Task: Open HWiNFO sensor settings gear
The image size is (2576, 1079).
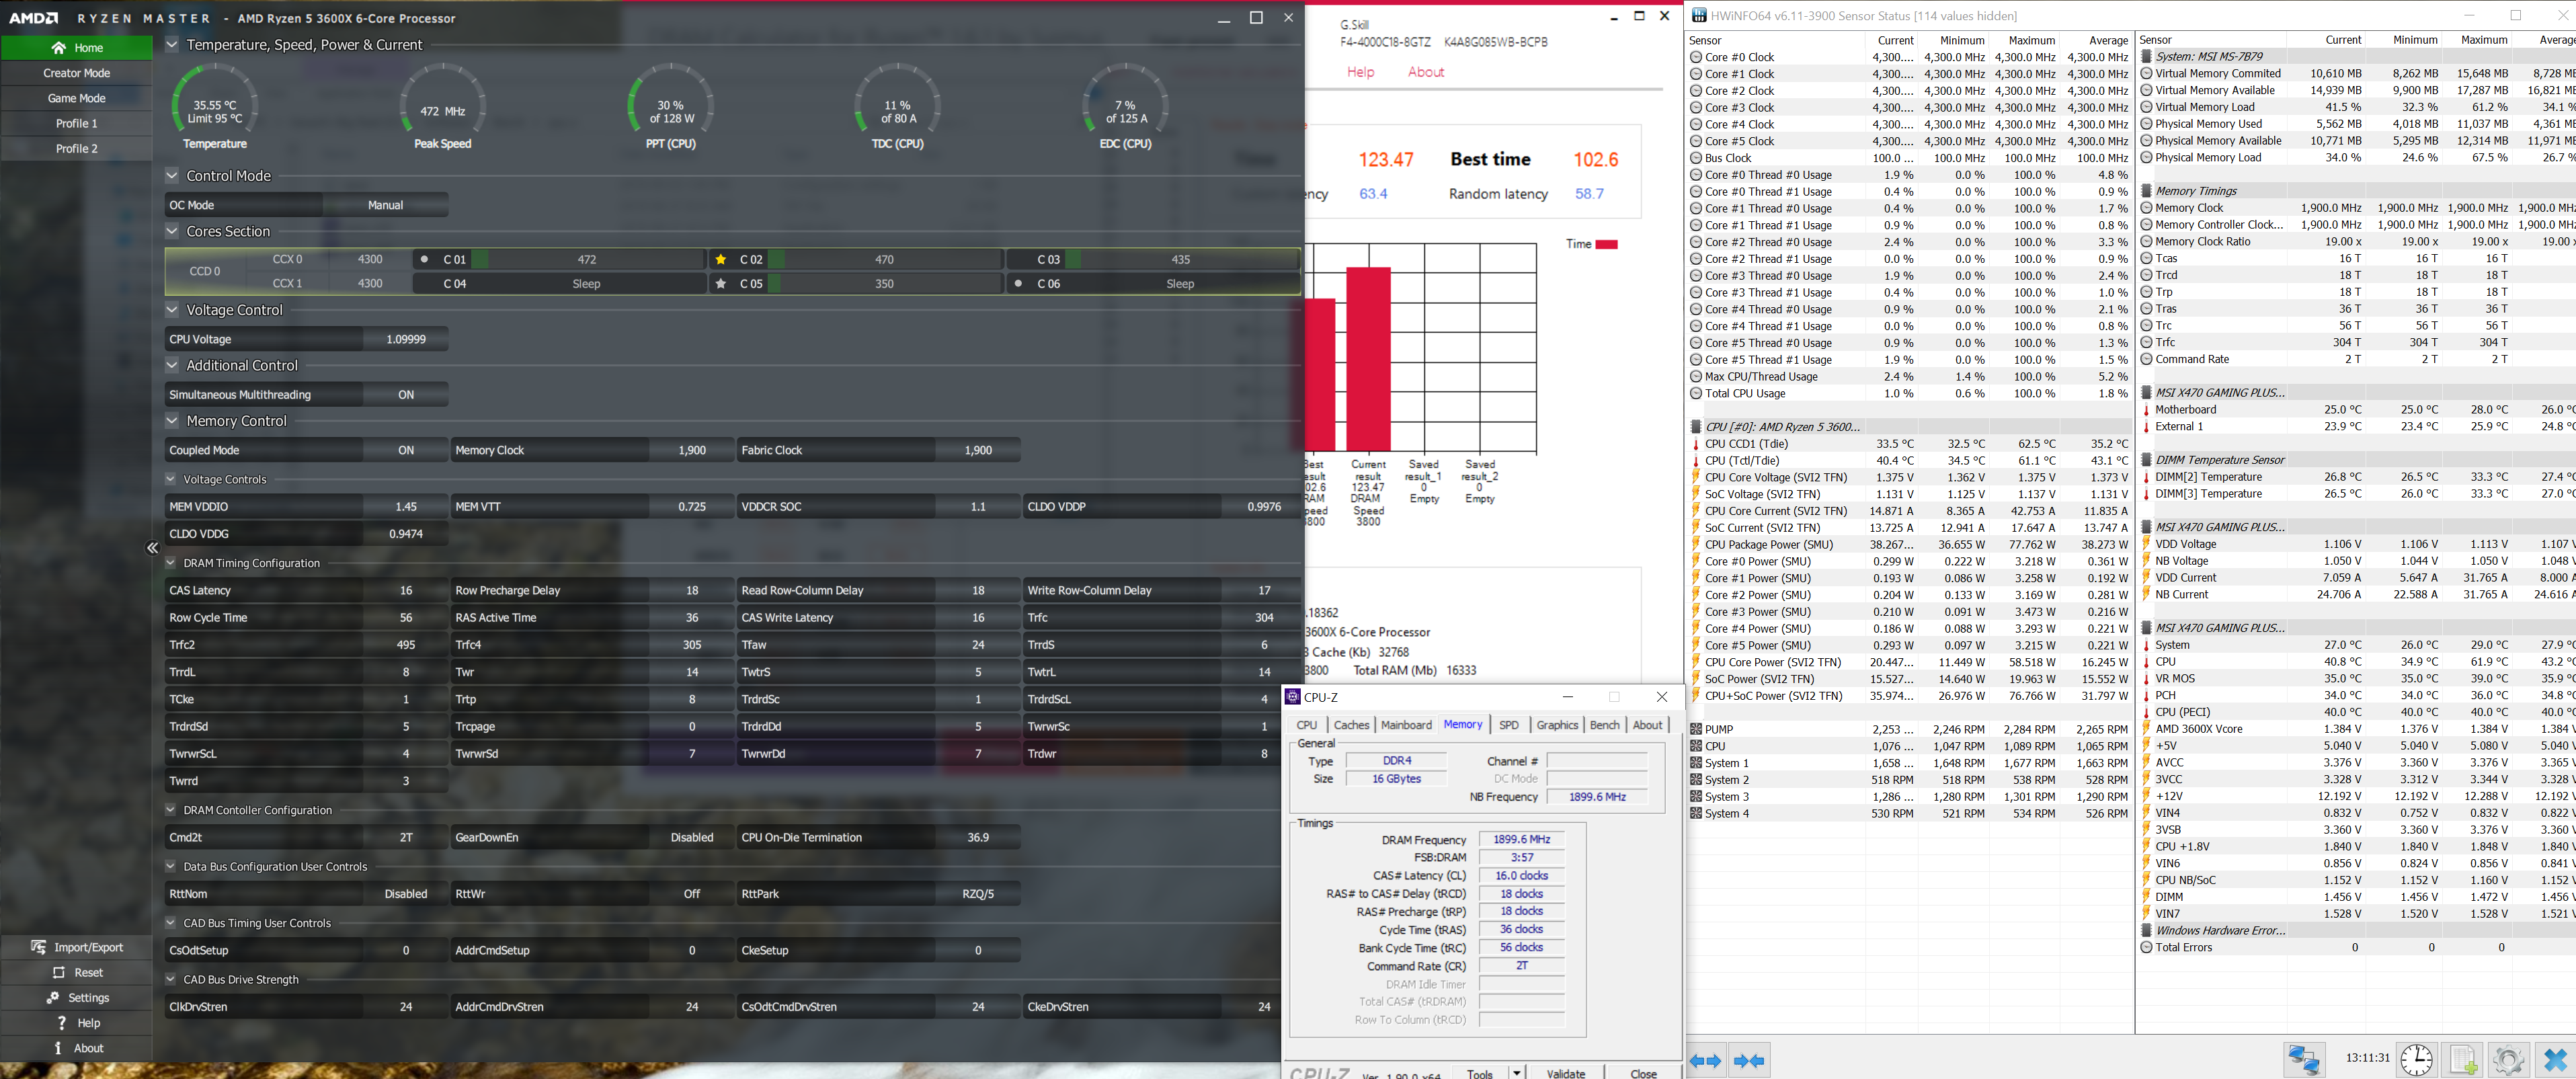Action: point(2508,1059)
